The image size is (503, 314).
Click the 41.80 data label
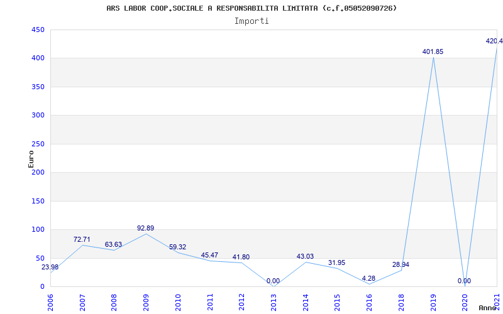pos(241,257)
